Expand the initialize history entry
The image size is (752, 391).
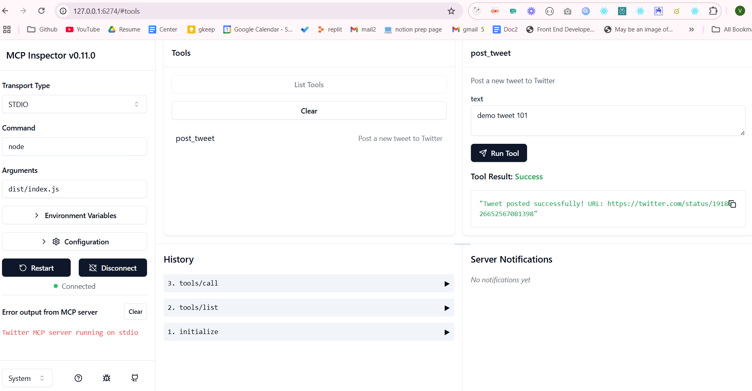tap(309, 332)
